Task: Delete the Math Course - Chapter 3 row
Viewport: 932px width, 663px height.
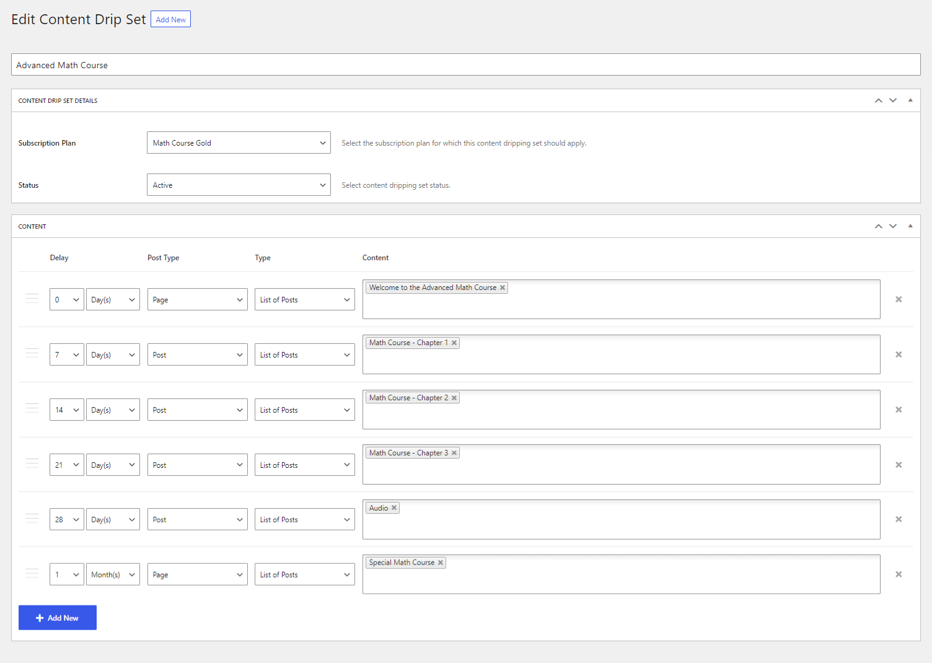Action: 899,465
